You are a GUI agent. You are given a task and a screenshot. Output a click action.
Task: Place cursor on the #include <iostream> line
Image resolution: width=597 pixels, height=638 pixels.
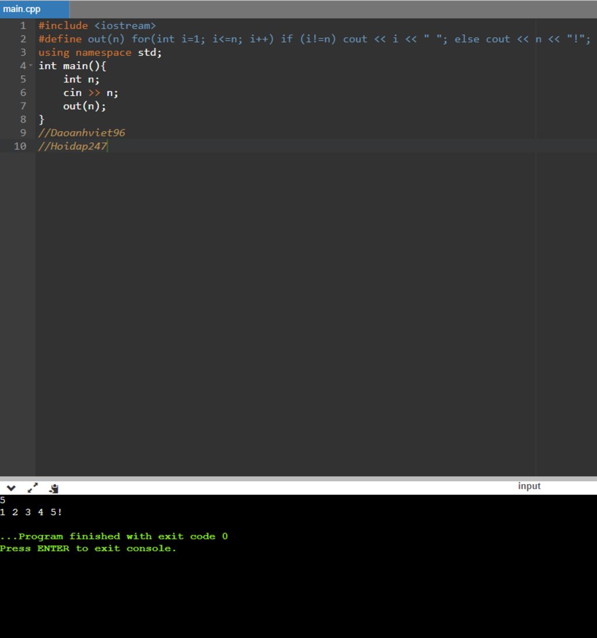[x=97, y=26]
